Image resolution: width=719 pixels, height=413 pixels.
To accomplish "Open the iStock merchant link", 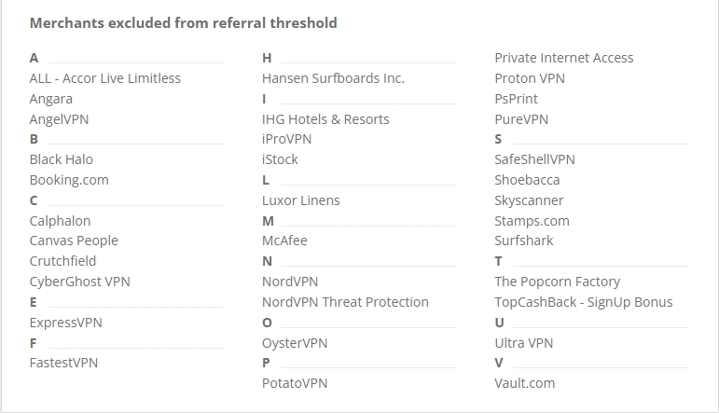I will click(280, 159).
